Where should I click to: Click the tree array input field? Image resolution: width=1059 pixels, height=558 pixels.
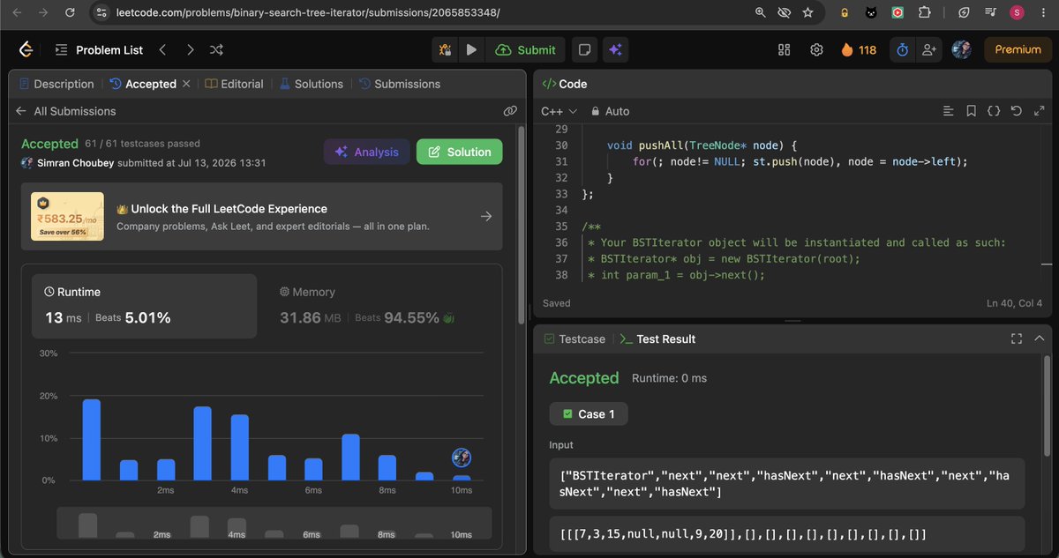click(787, 534)
